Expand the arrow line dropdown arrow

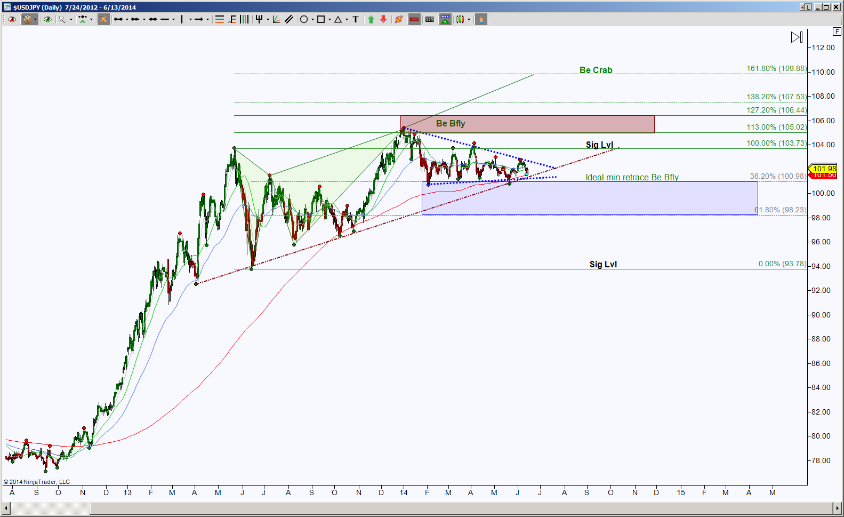point(207,20)
